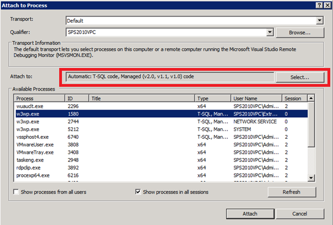Sort the list by Process column header
Screen dimensions: 333x225
[x=39, y=98]
